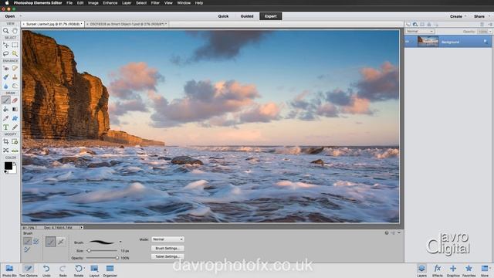Select the Paint Bucket tool

(5, 109)
